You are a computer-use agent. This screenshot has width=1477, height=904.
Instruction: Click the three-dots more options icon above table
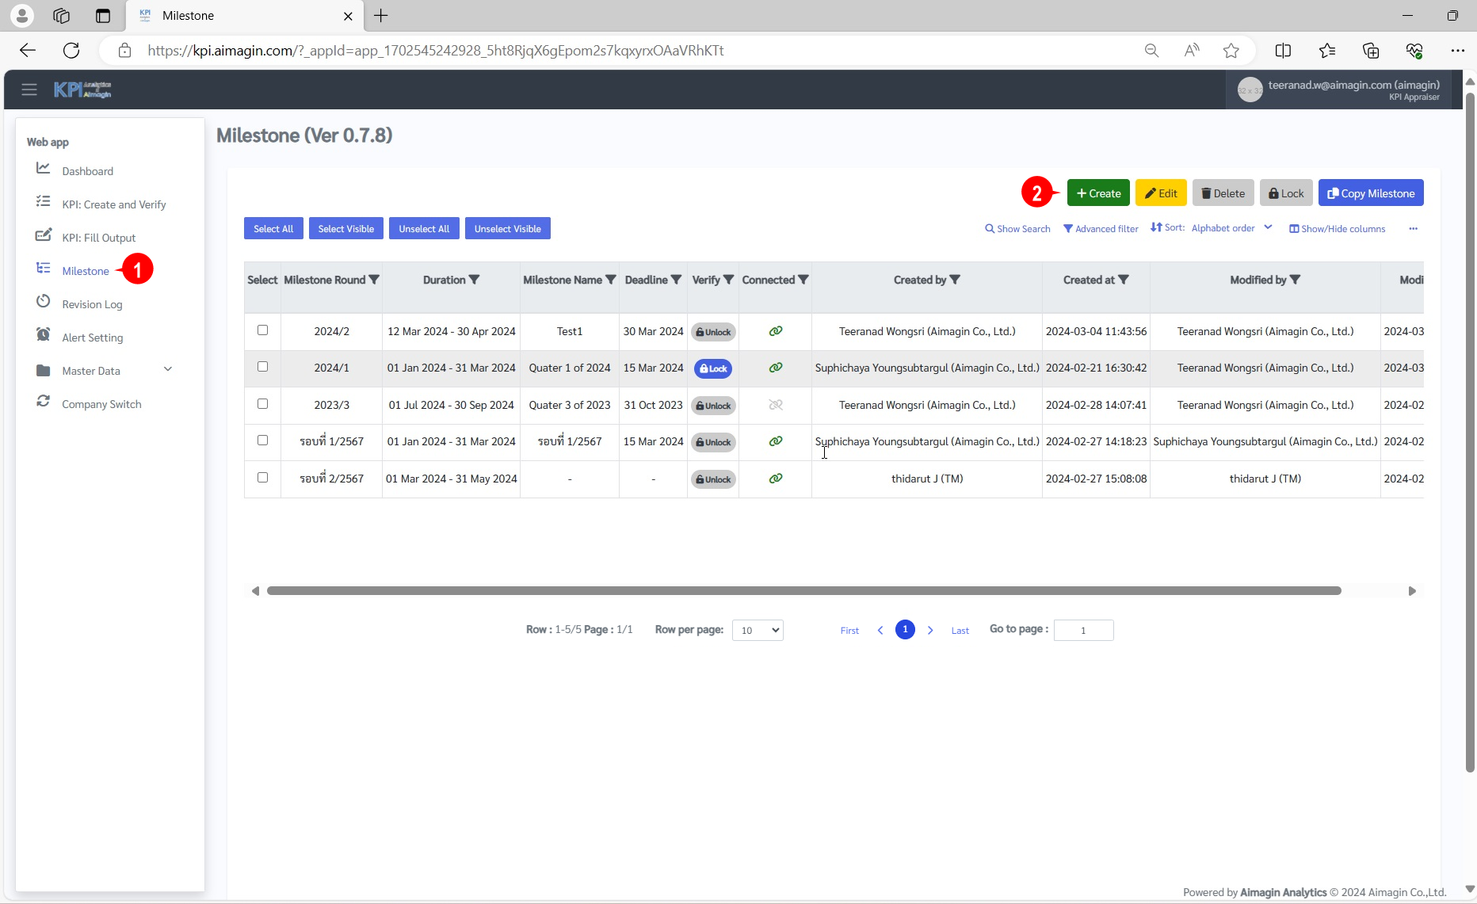(x=1413, y=229)
